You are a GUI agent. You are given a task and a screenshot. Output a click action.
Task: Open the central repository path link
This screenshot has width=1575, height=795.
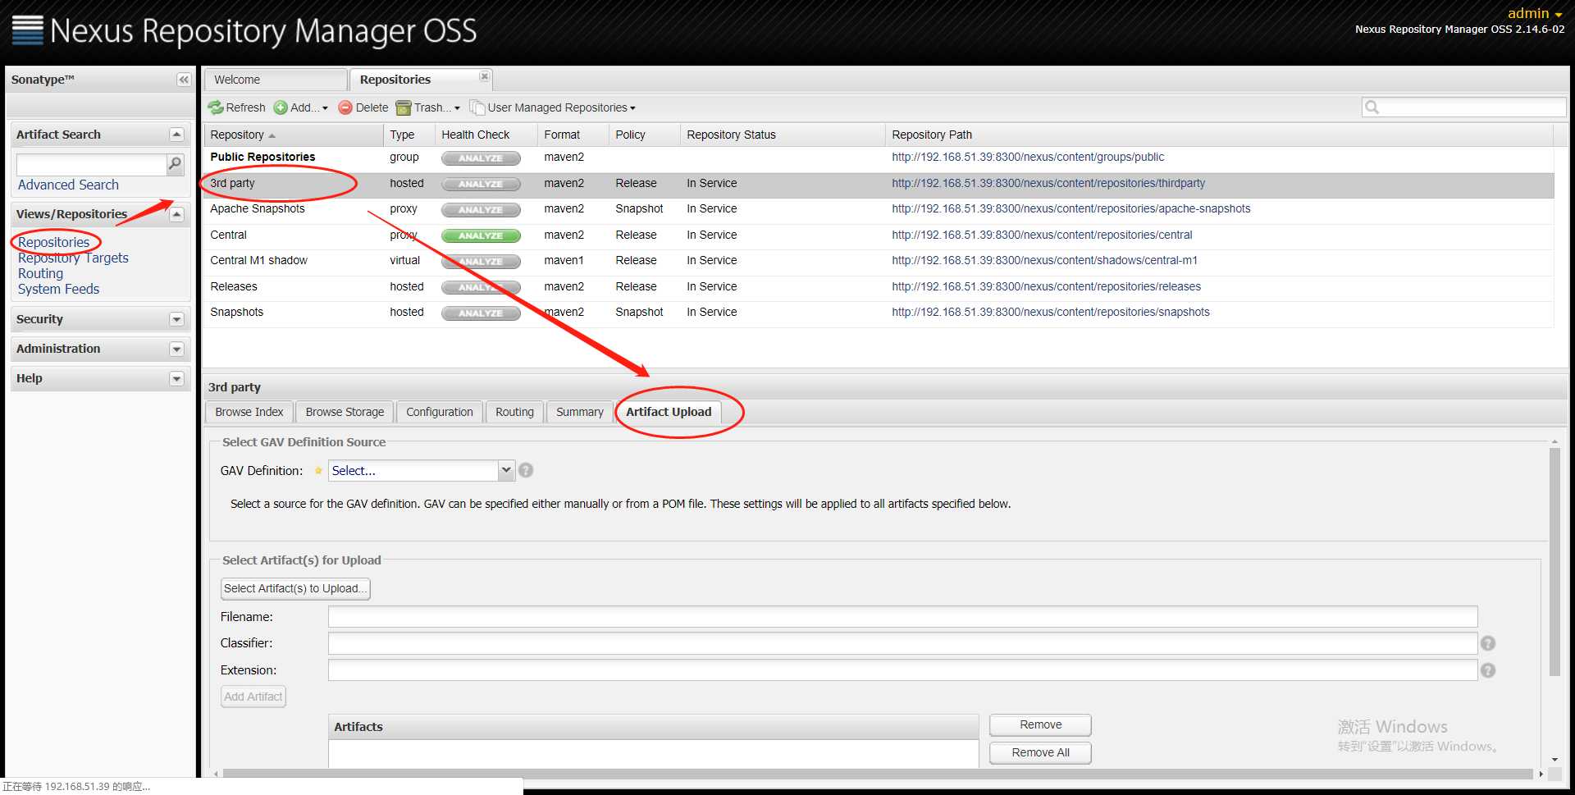[1042, 235]
